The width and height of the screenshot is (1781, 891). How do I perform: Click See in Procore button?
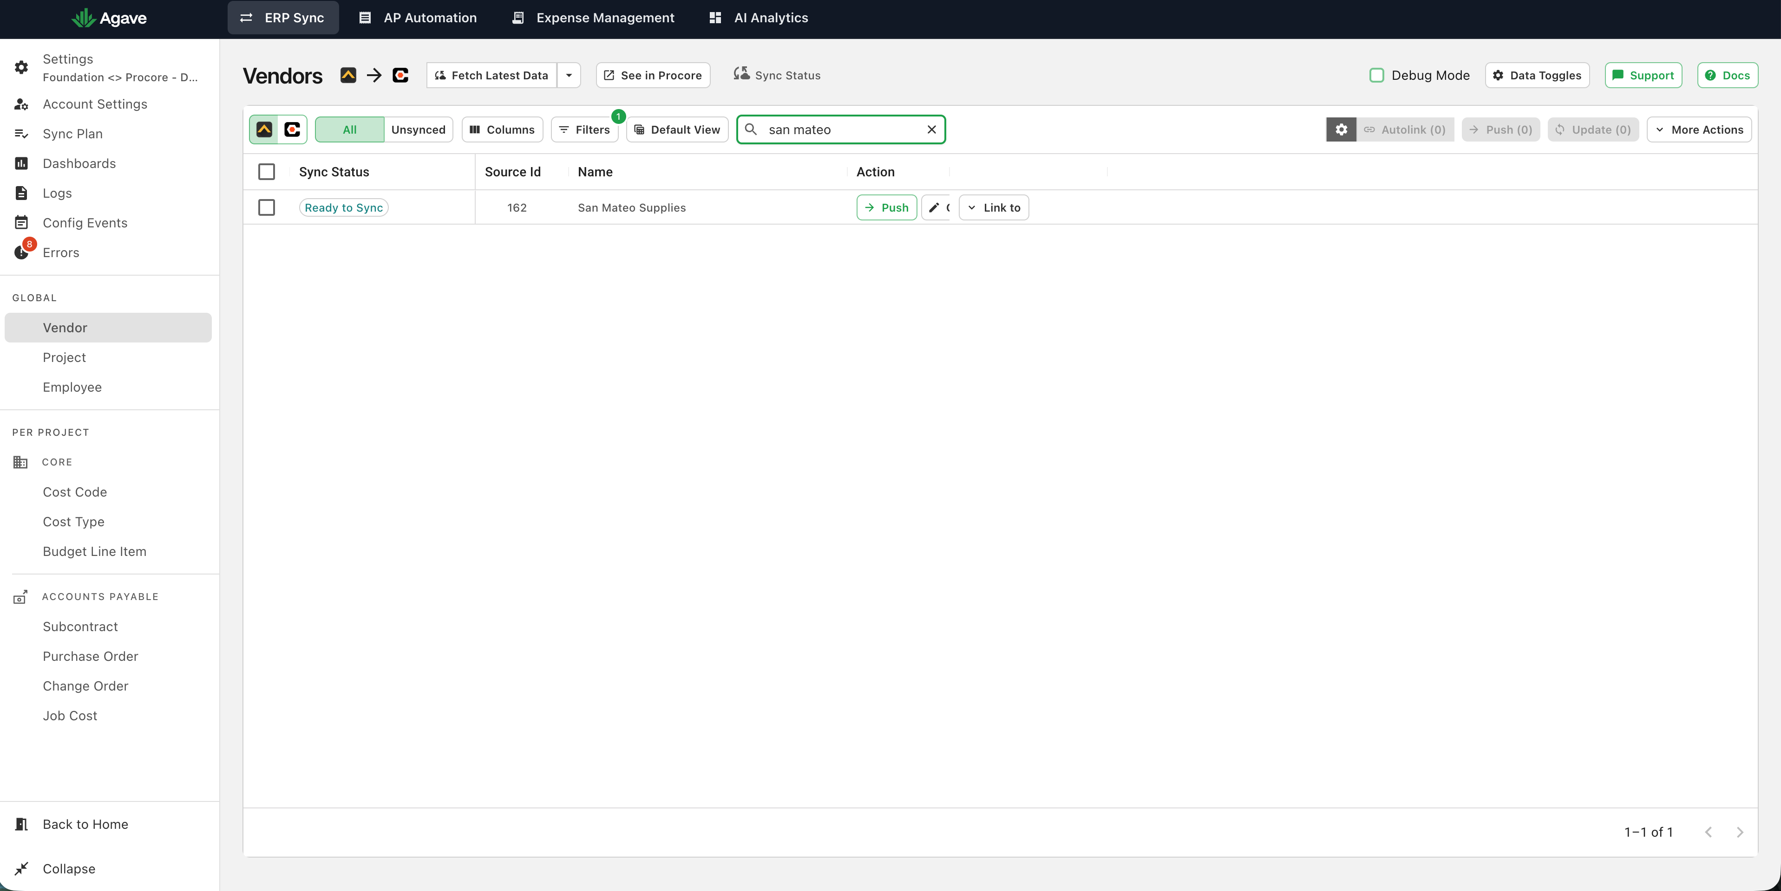[x=653, y=75]
